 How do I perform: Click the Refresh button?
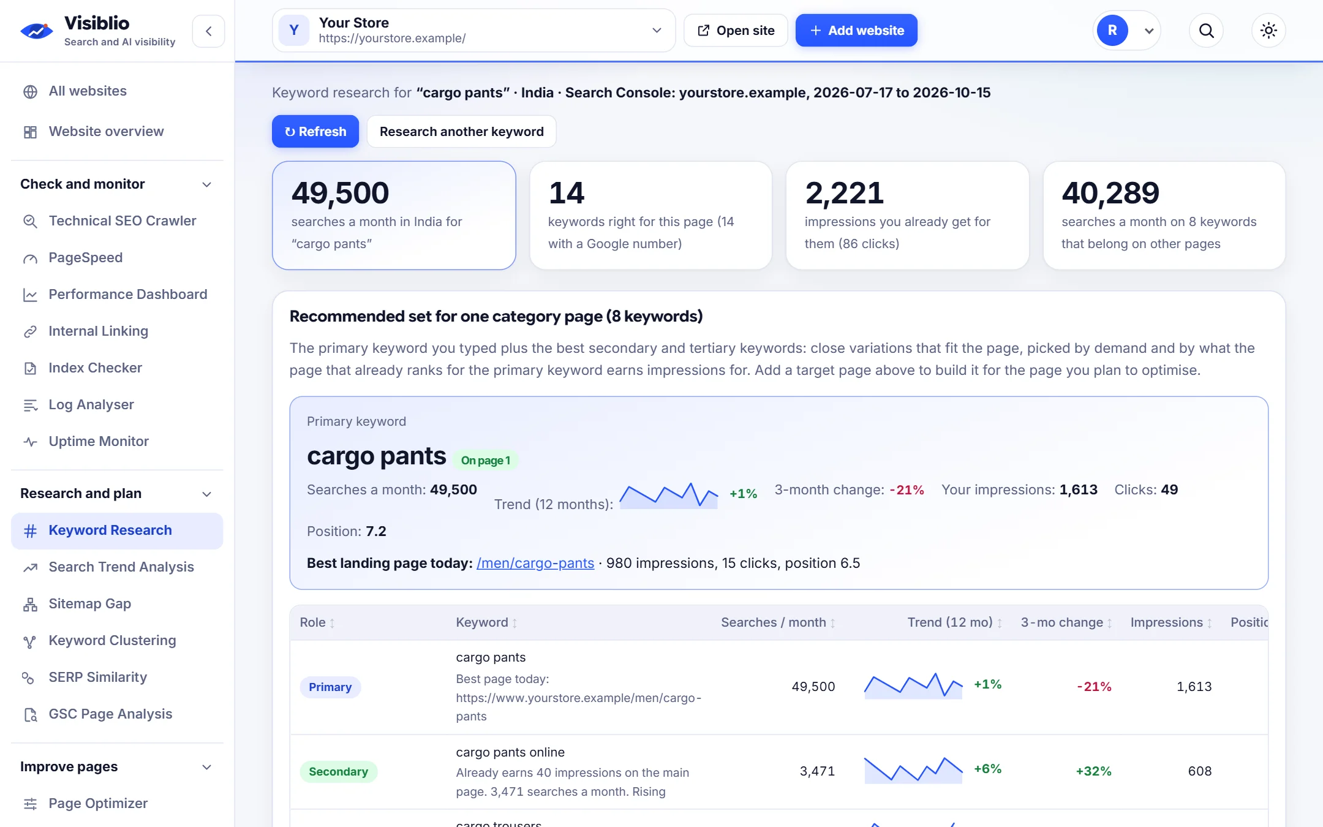click(x=315, y=131)
